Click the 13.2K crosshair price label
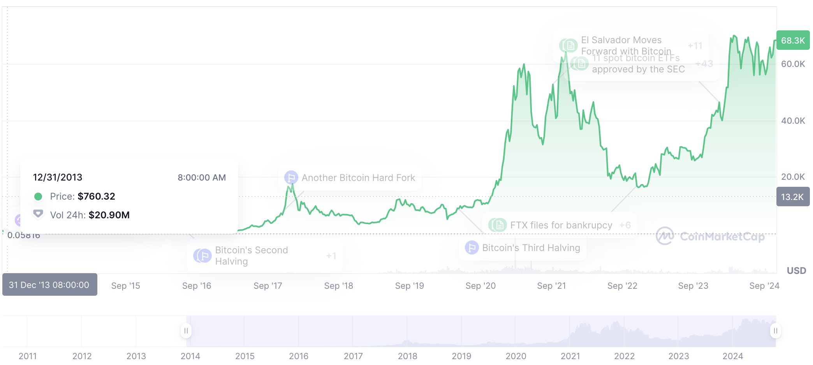 coord(793,197)
